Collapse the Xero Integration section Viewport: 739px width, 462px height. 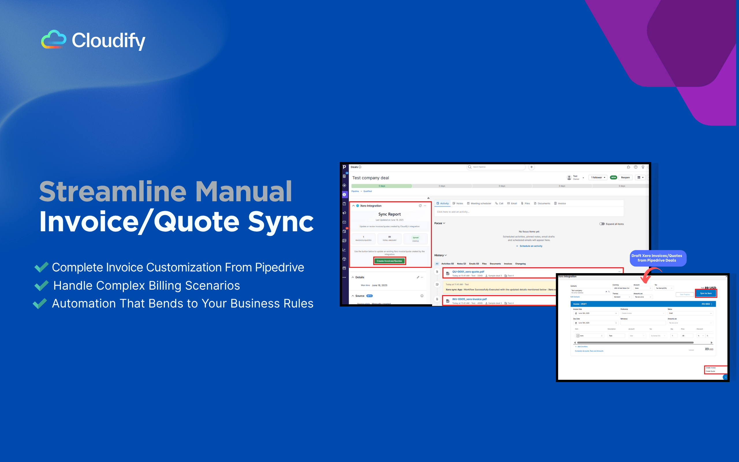pos(354,206)
